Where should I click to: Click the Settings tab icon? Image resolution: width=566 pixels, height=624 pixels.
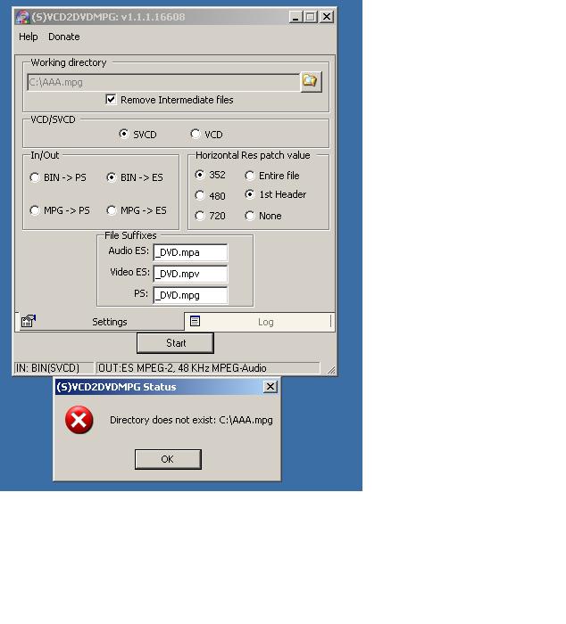tap(29, 321)
